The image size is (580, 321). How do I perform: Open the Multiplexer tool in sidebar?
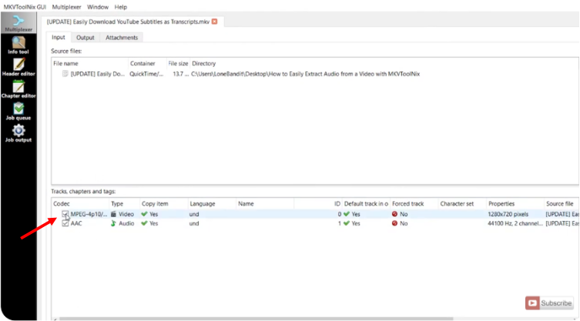pos(18,23)
